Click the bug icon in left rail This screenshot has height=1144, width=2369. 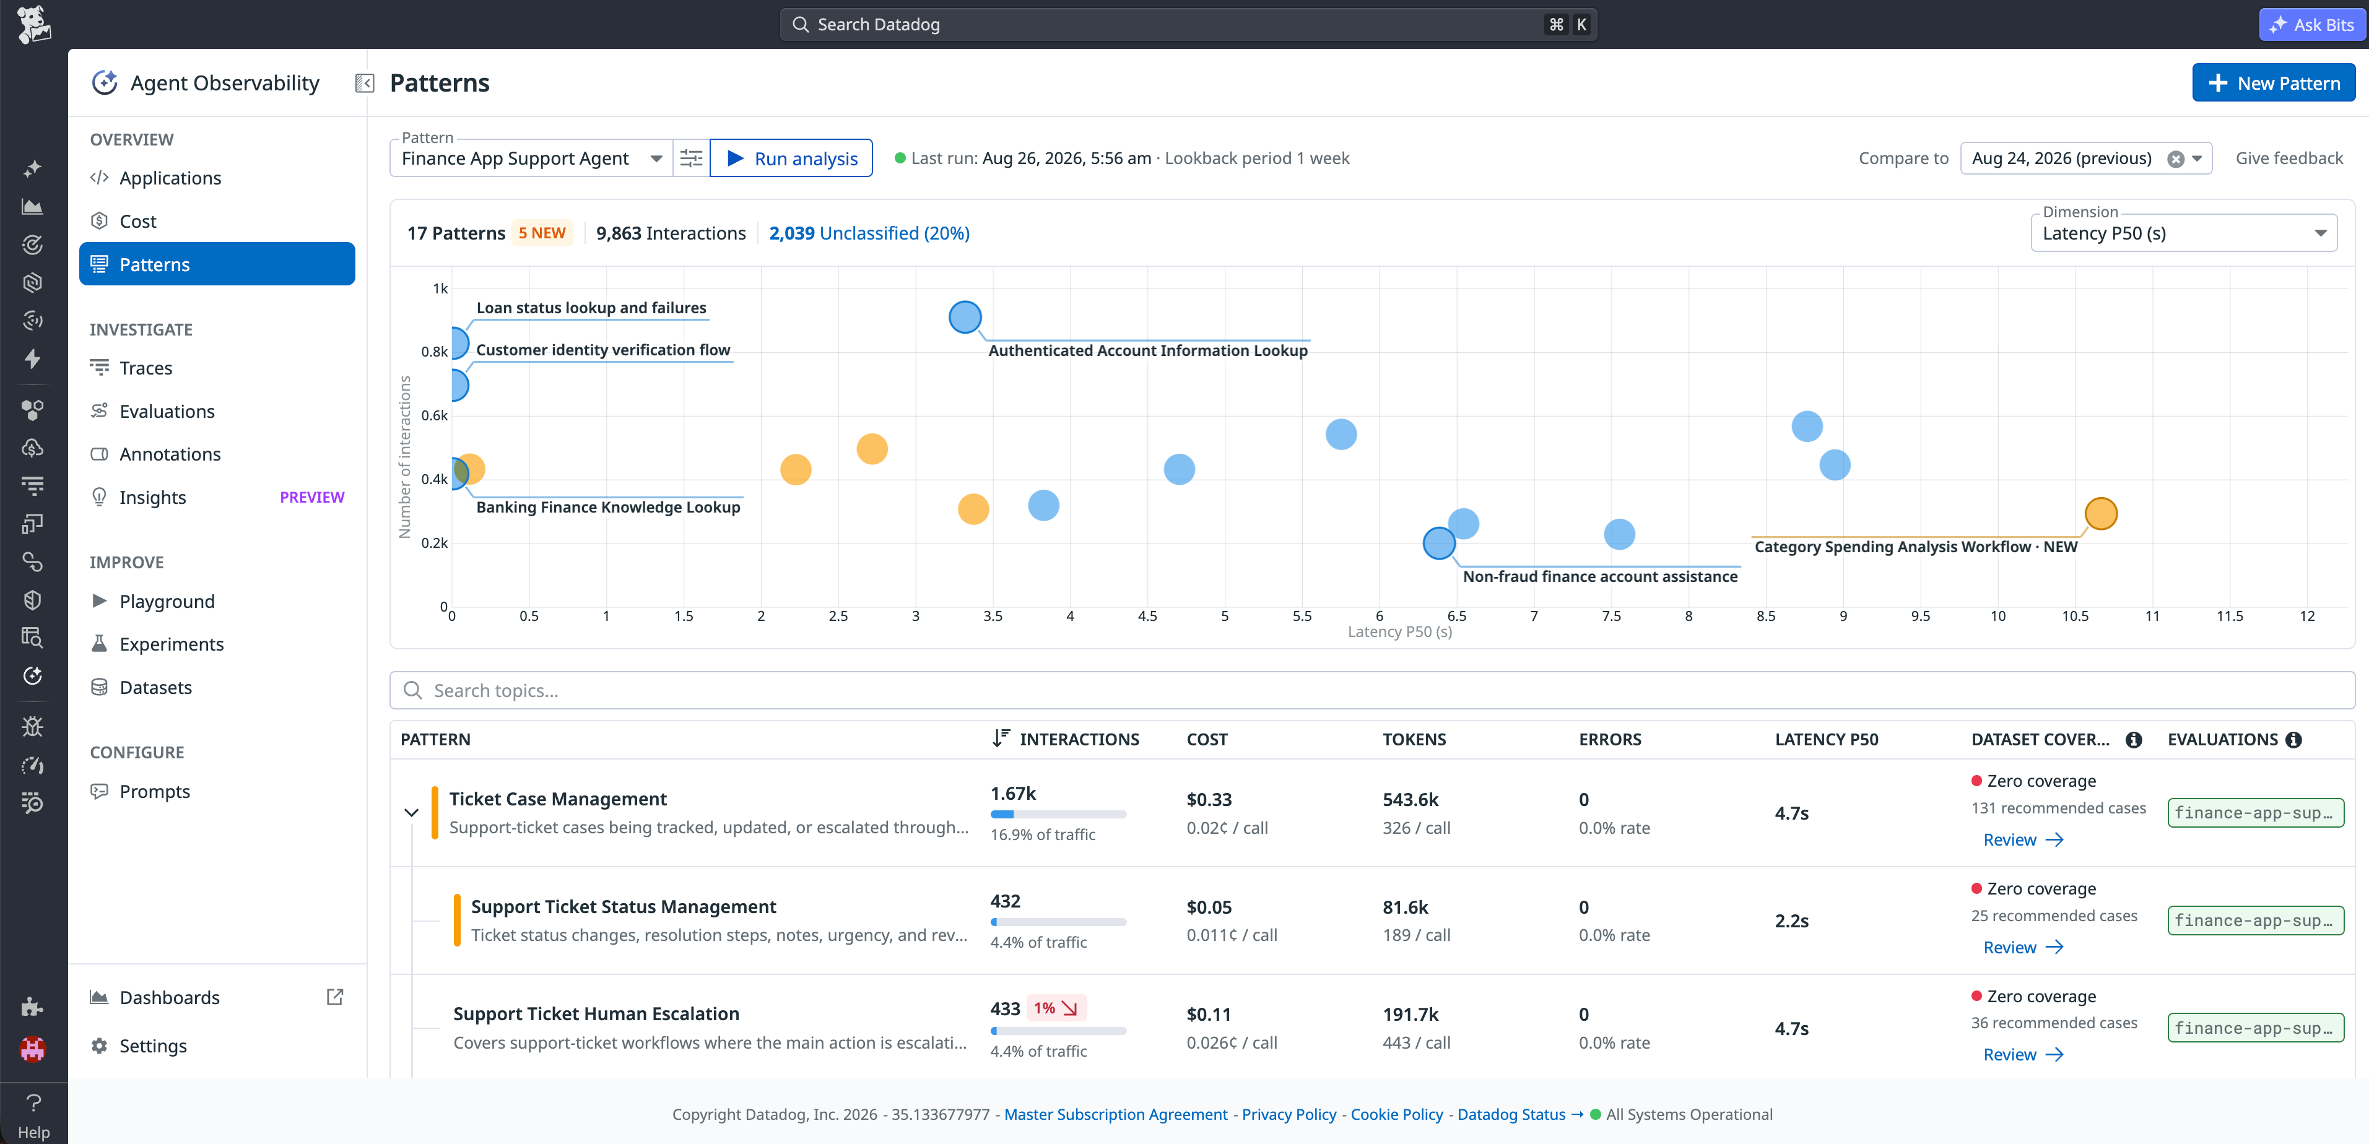(x=32, y=727)
